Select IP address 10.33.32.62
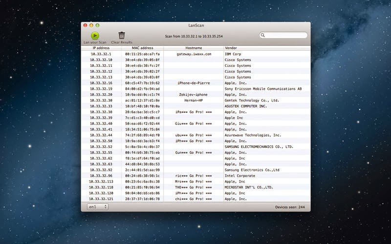Screen dimensions: 391x244 (x=101, y=158)
